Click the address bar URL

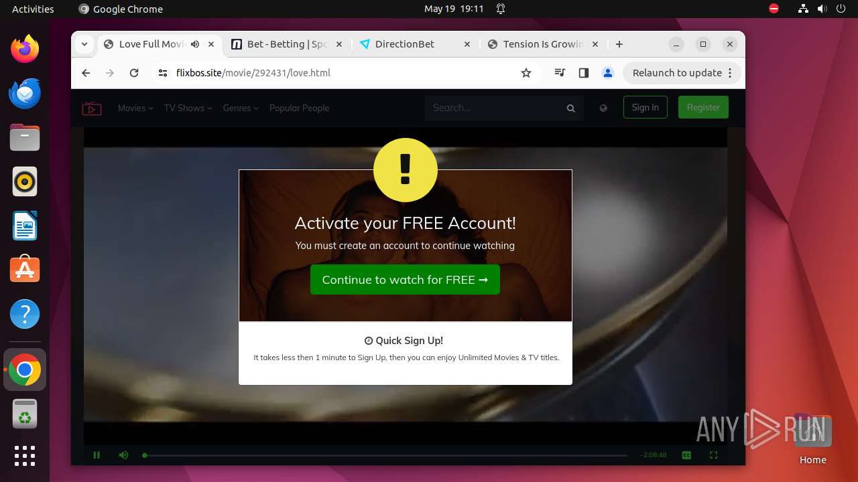pos(253,73)
